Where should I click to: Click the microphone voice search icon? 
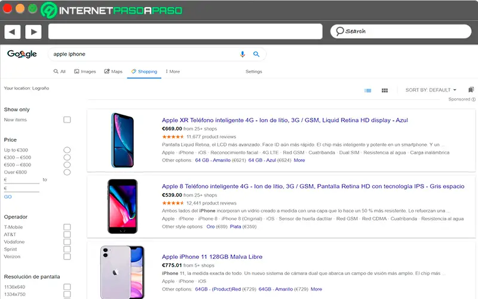pyautogui.click(x=243, y=54)
